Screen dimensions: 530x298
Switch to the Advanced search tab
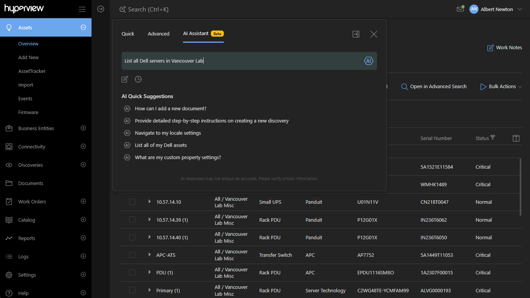click(159, 34)
